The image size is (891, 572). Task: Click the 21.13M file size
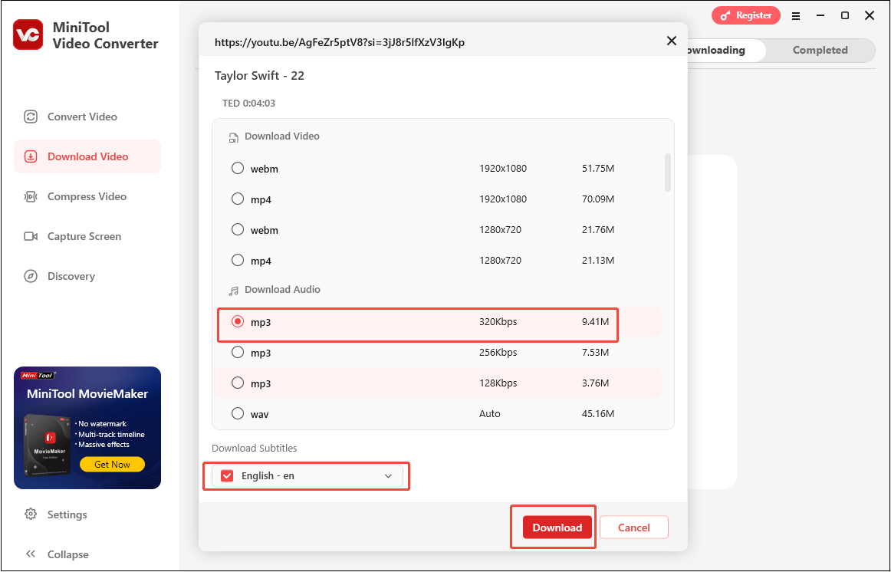tap(598, 260)
